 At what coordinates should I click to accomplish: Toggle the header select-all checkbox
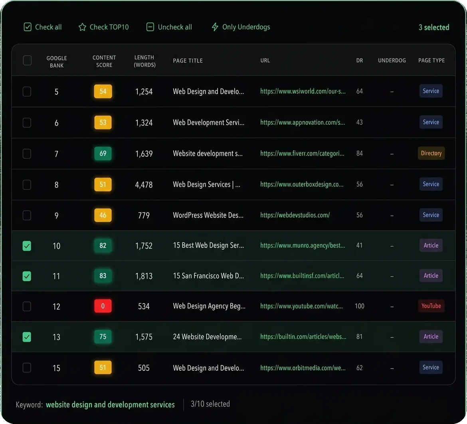[27, 60]
